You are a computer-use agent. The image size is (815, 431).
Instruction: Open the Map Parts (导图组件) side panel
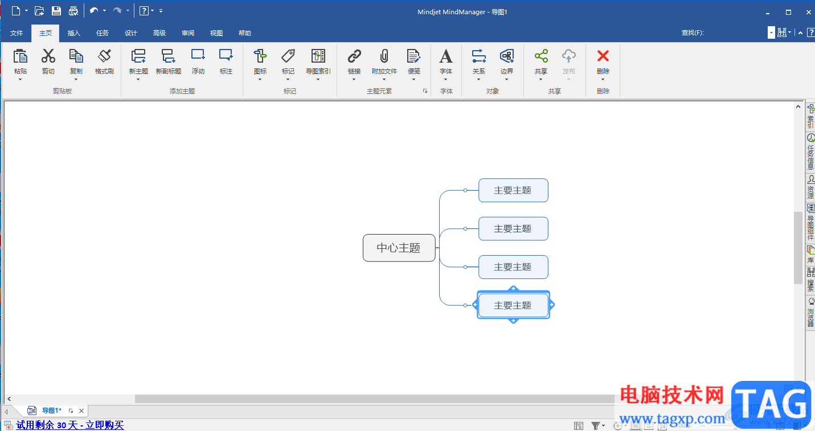pos(810,222)
